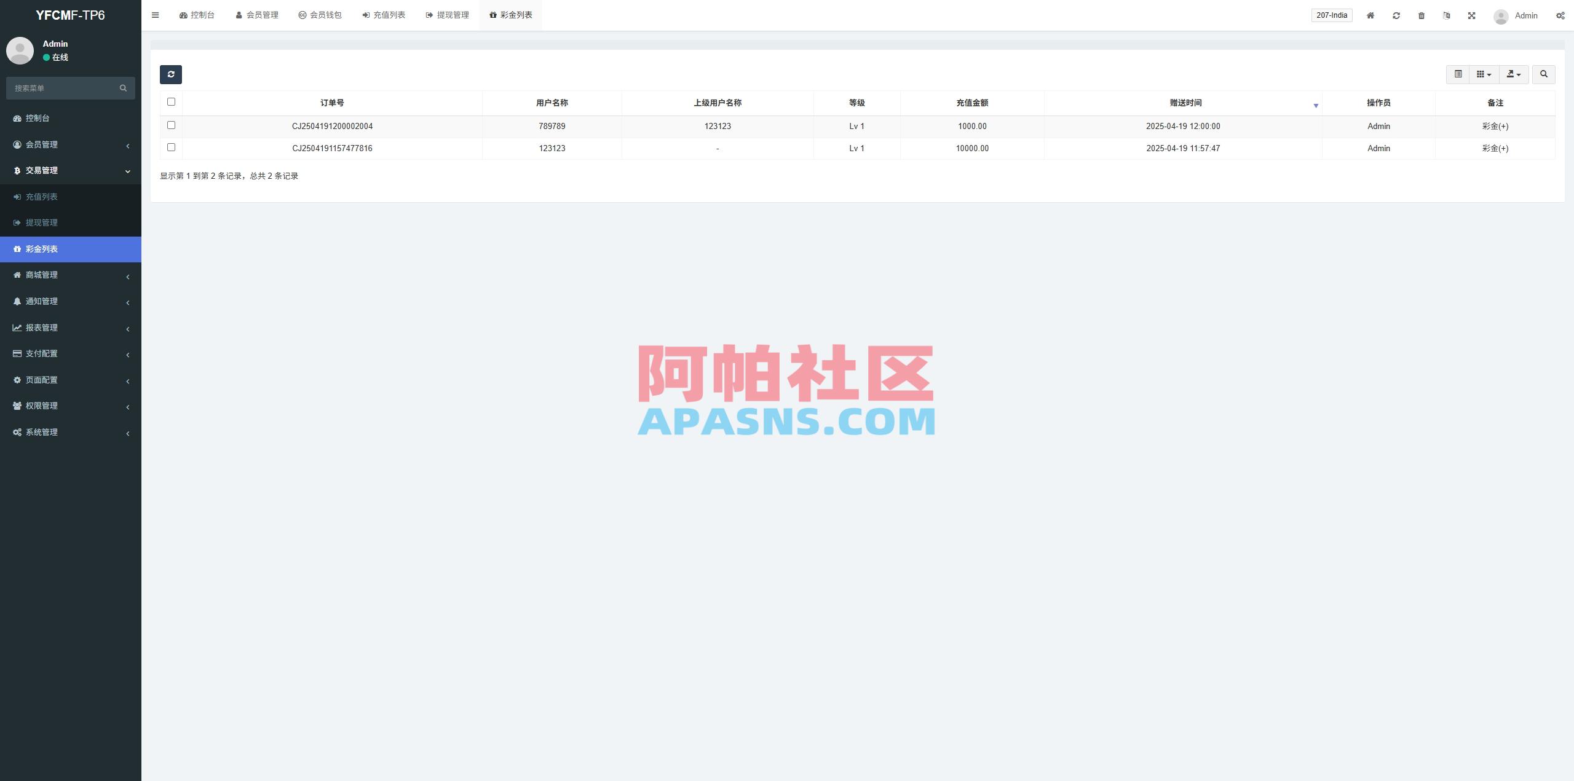Collapse the 交易管理 sidebar submenu
The width and height of the screenshot is (1574, 781).
[x=71, y=170]
